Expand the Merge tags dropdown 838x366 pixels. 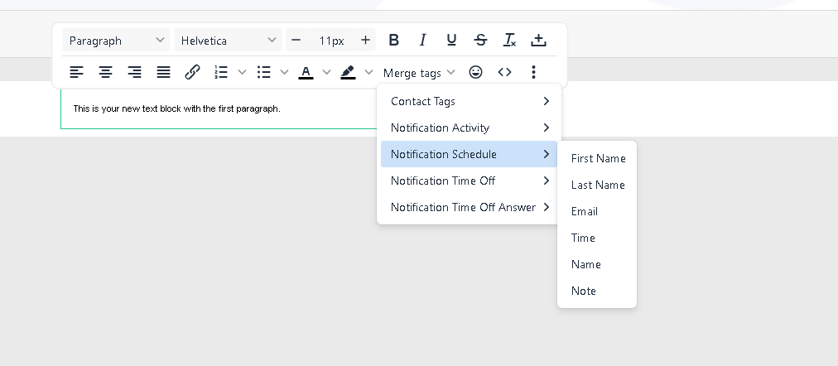419,73
